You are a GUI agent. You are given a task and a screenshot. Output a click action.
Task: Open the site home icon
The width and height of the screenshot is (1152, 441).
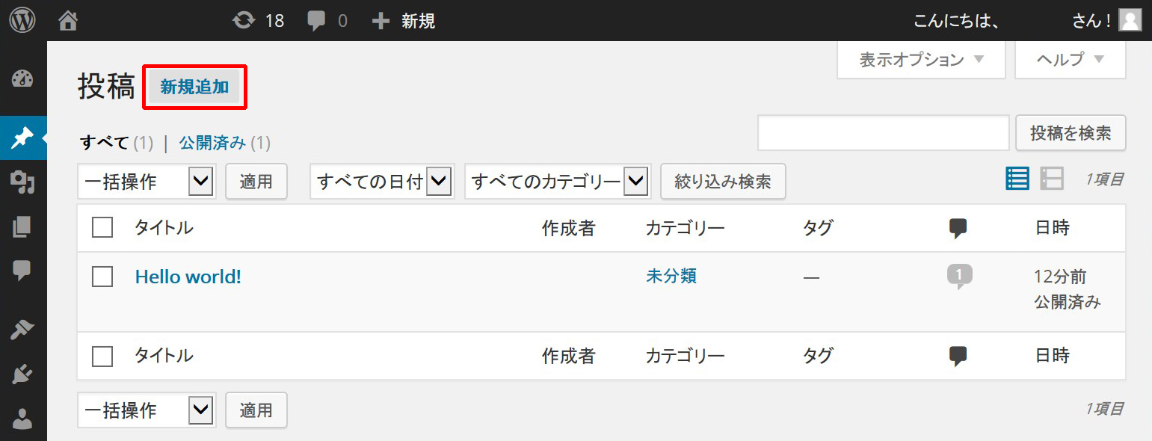pos(68,20)
